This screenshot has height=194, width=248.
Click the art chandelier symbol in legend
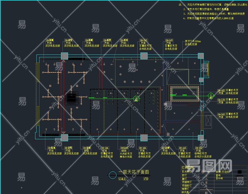click(205, 172)
